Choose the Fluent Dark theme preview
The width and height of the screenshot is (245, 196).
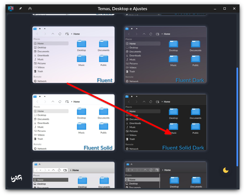point(165,55)
